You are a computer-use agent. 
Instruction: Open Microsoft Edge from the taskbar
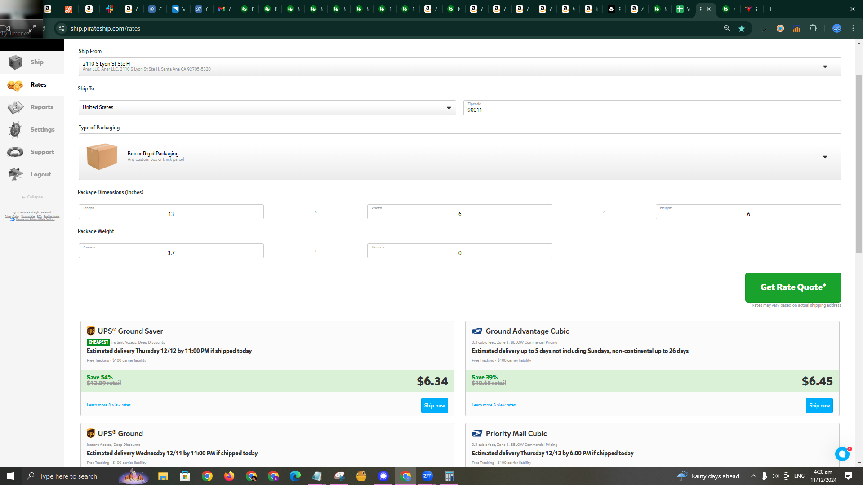tap(295, 476)
